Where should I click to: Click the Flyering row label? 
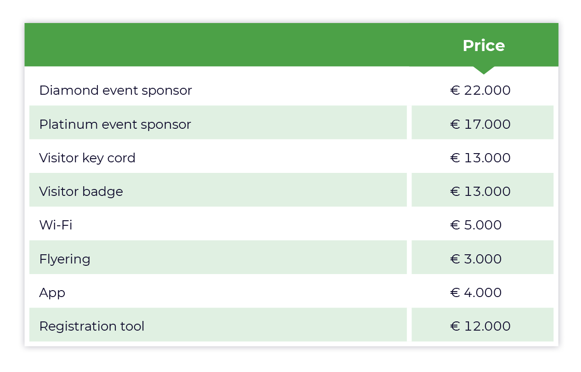[65, 259]
